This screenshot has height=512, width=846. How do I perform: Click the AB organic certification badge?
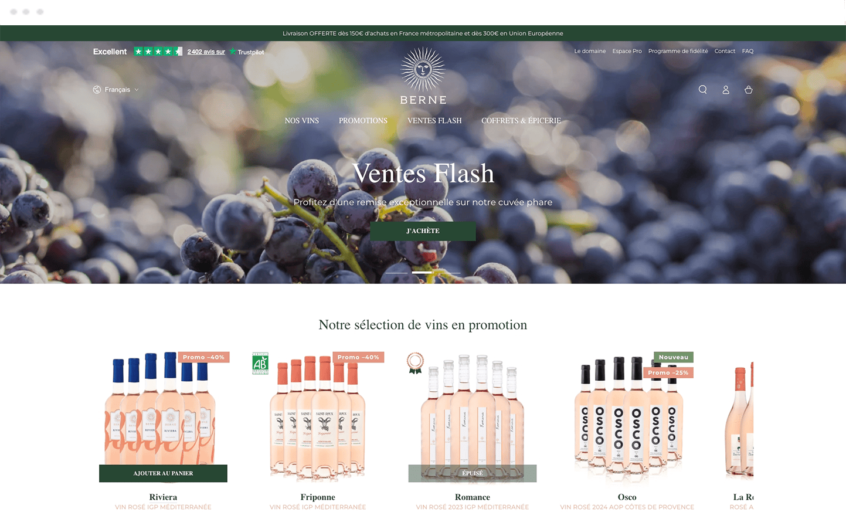pyautogui.click(x=260, y=364)
